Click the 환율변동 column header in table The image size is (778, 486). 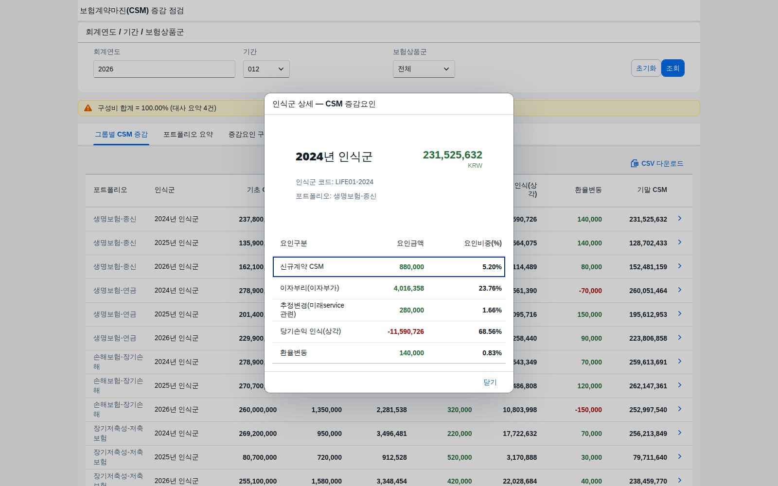click(x=588, y=190)
